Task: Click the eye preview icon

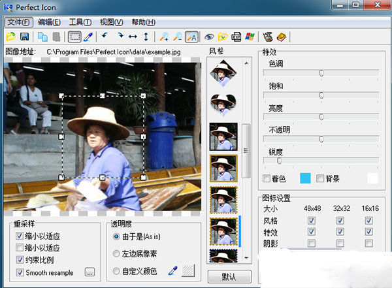Action: coord(210,37)
